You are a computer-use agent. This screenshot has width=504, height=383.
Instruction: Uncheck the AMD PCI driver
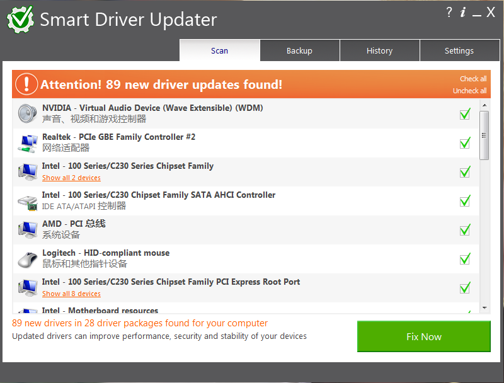(x=465, y=230)
